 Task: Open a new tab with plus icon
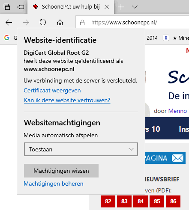[x=121, y=7]
